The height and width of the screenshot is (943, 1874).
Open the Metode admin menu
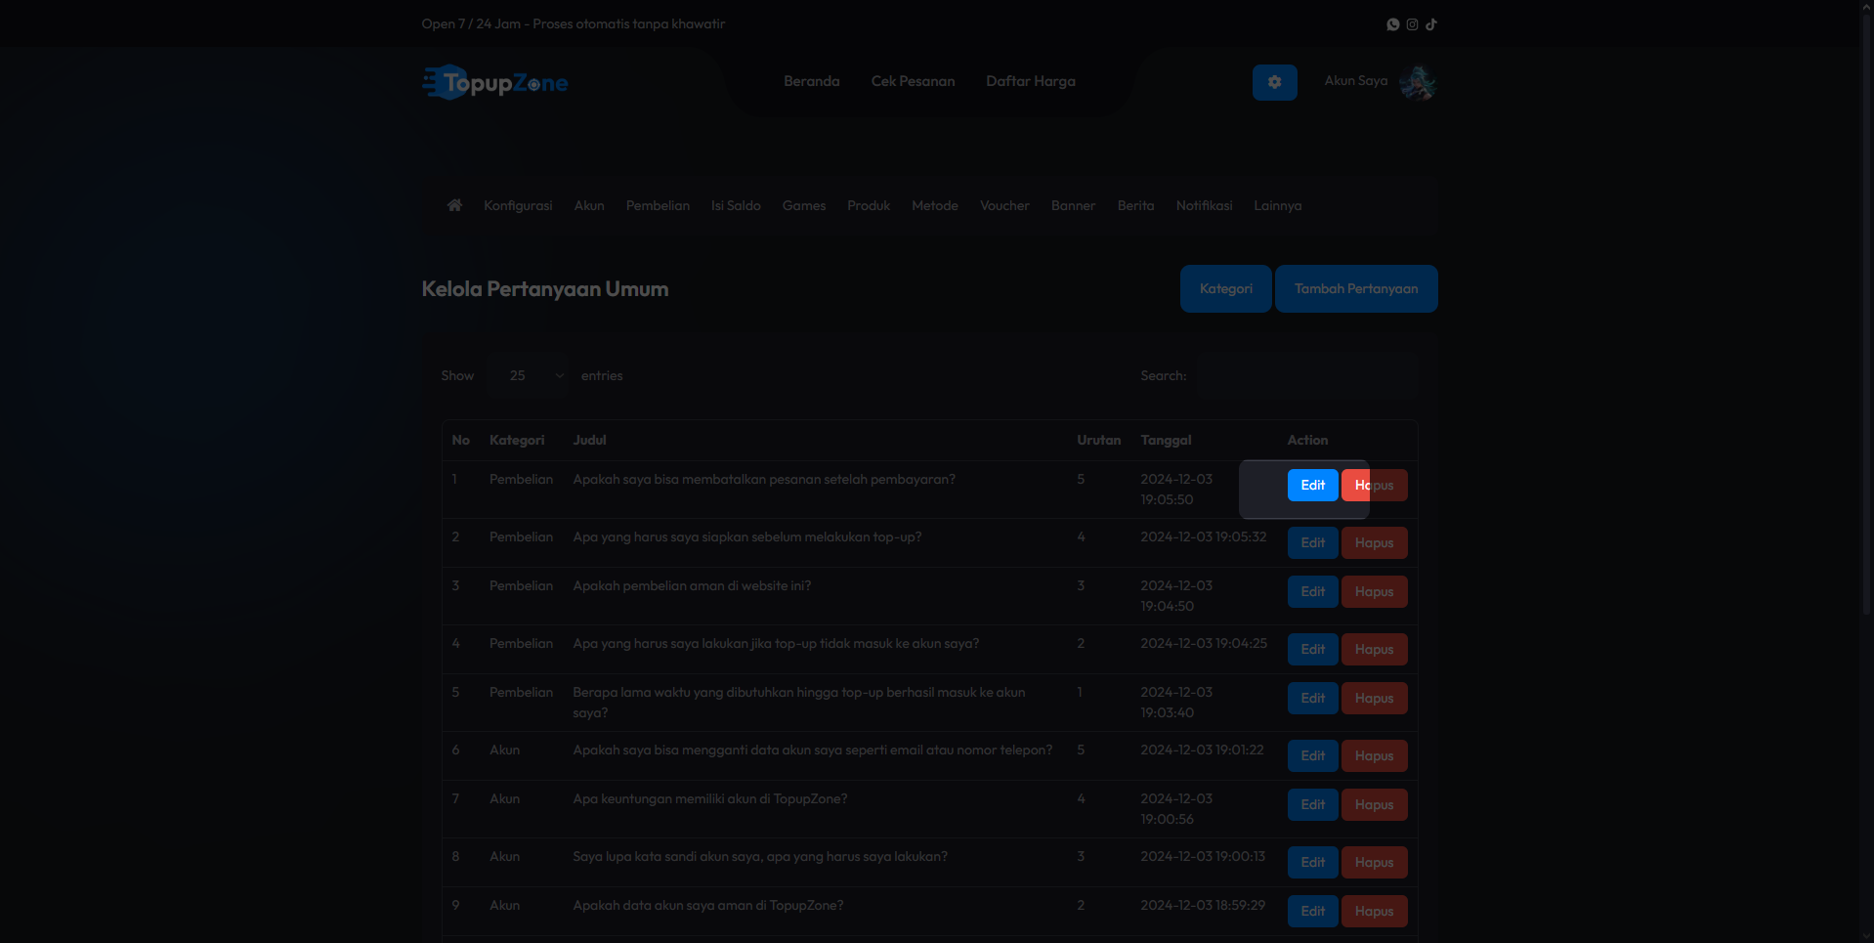[935, 205]
